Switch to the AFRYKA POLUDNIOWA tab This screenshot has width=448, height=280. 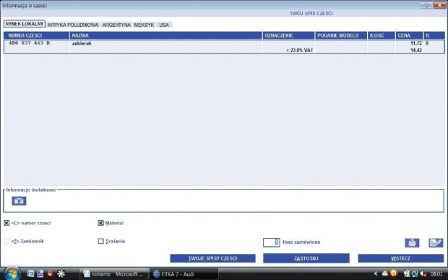pos(73,25)
